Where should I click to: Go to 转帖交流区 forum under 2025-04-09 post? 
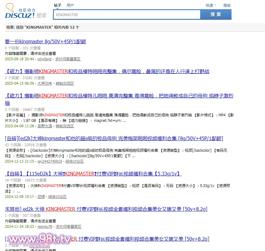(65, 126)
